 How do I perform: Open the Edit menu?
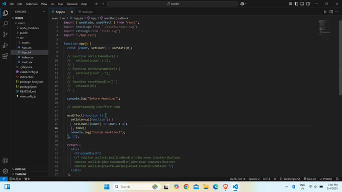[x=20, y=4]
